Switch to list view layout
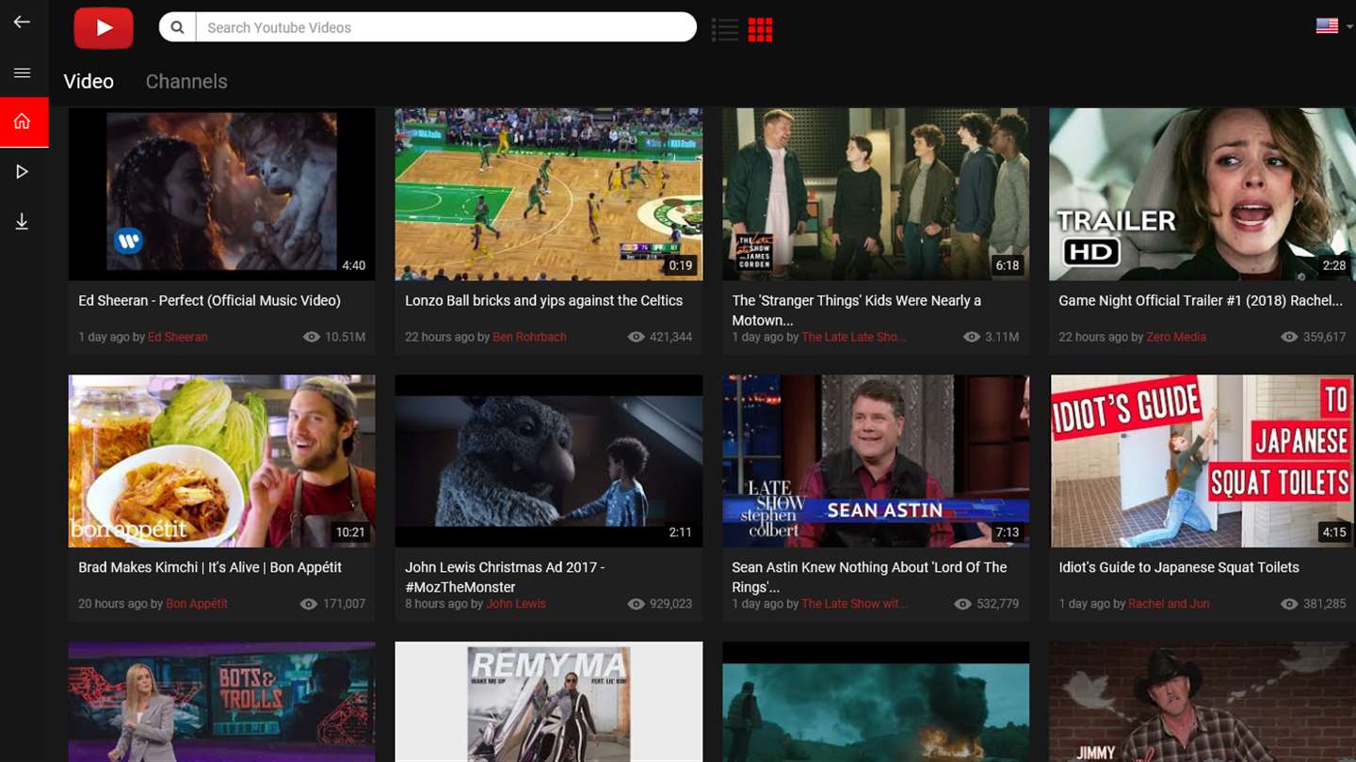1356x762 pixels. pos(725,30)
